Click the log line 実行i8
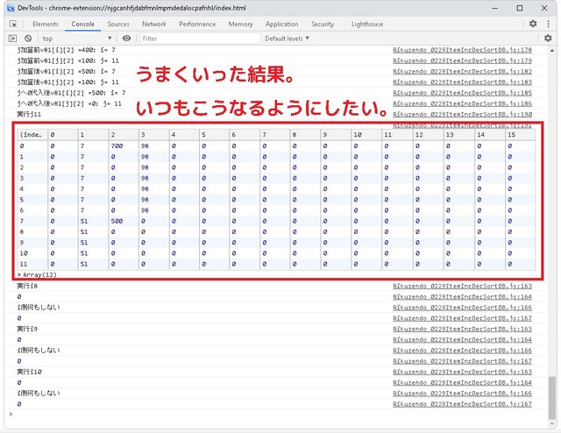 pos(27,286)
